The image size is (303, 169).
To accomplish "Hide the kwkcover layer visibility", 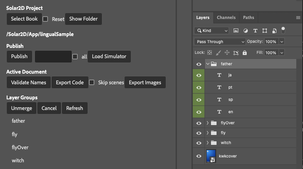I will (x=199, y=156).
